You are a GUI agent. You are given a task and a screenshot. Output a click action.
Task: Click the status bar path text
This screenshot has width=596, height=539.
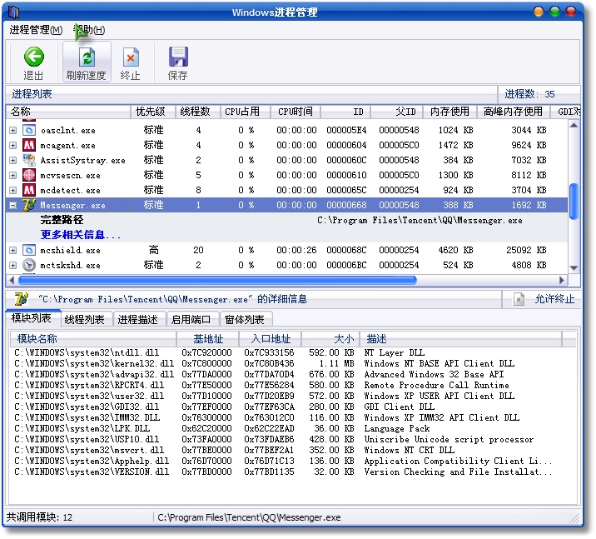pyautogui.click(x=249, y=517)
